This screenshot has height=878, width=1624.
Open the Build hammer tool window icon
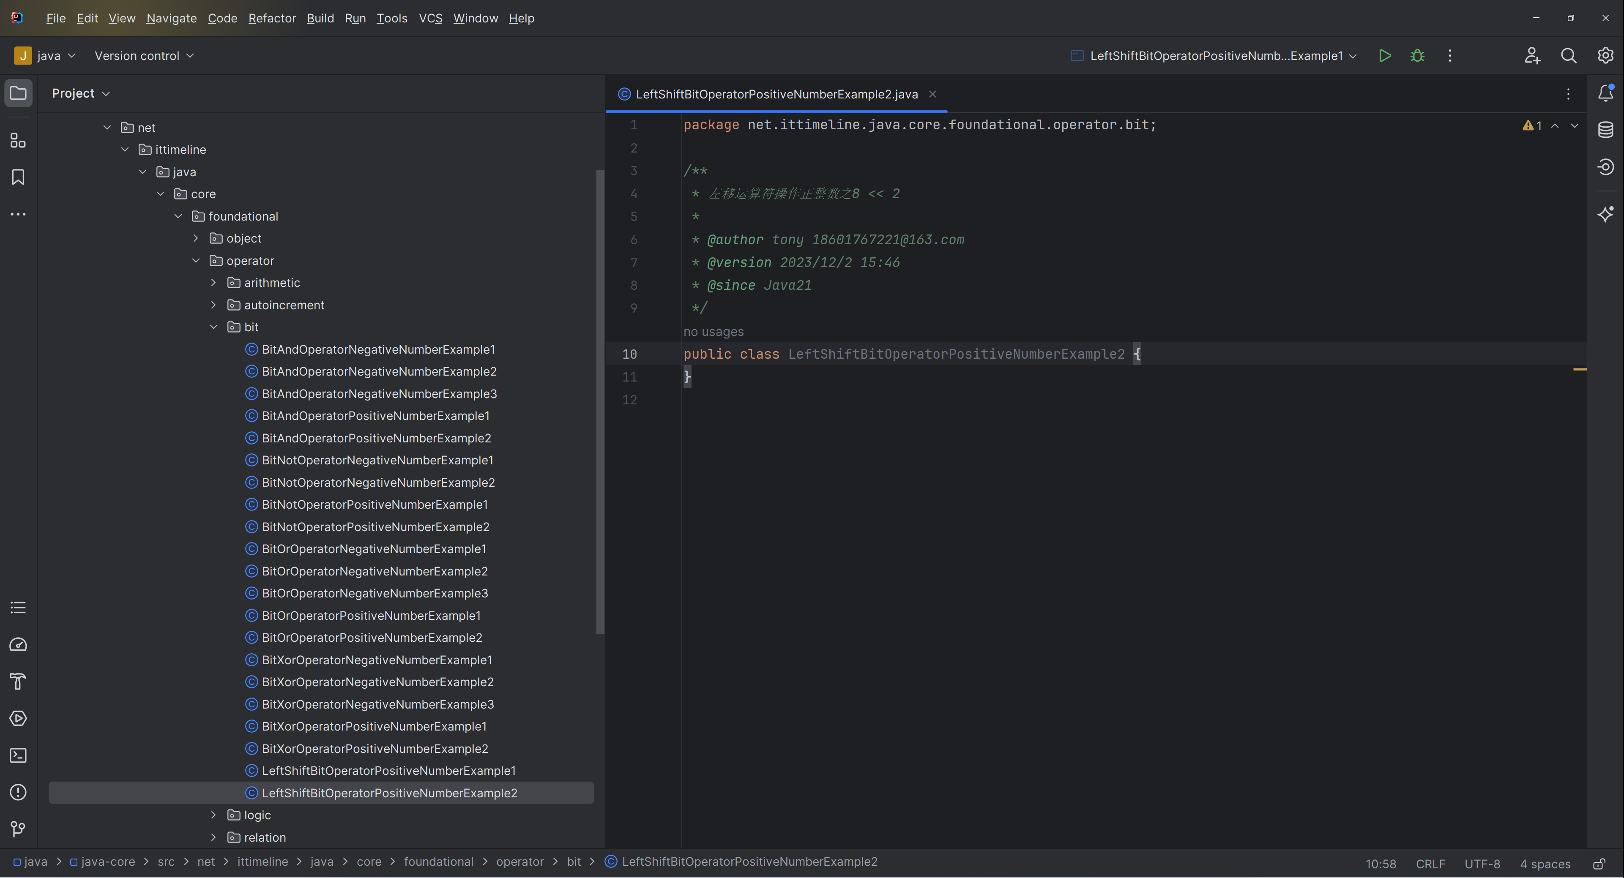[x=18, y=682]
